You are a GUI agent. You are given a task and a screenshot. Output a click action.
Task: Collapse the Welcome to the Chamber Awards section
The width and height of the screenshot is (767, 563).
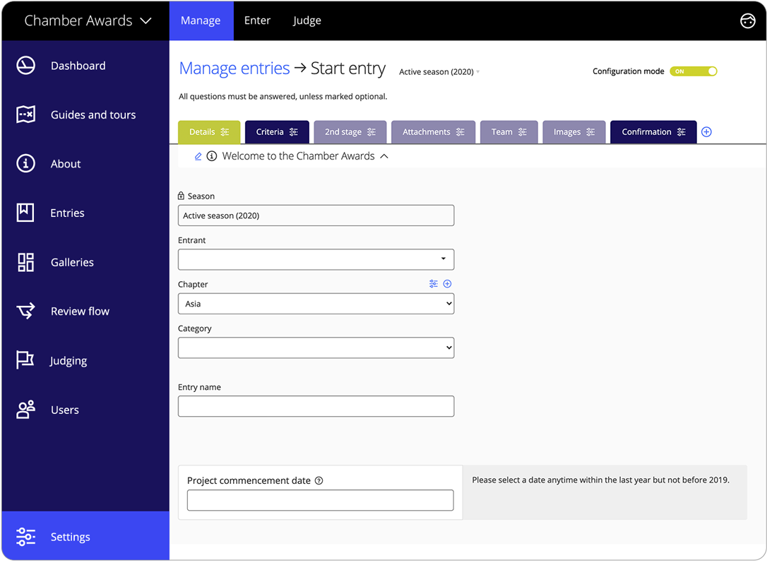click(384, 157)
